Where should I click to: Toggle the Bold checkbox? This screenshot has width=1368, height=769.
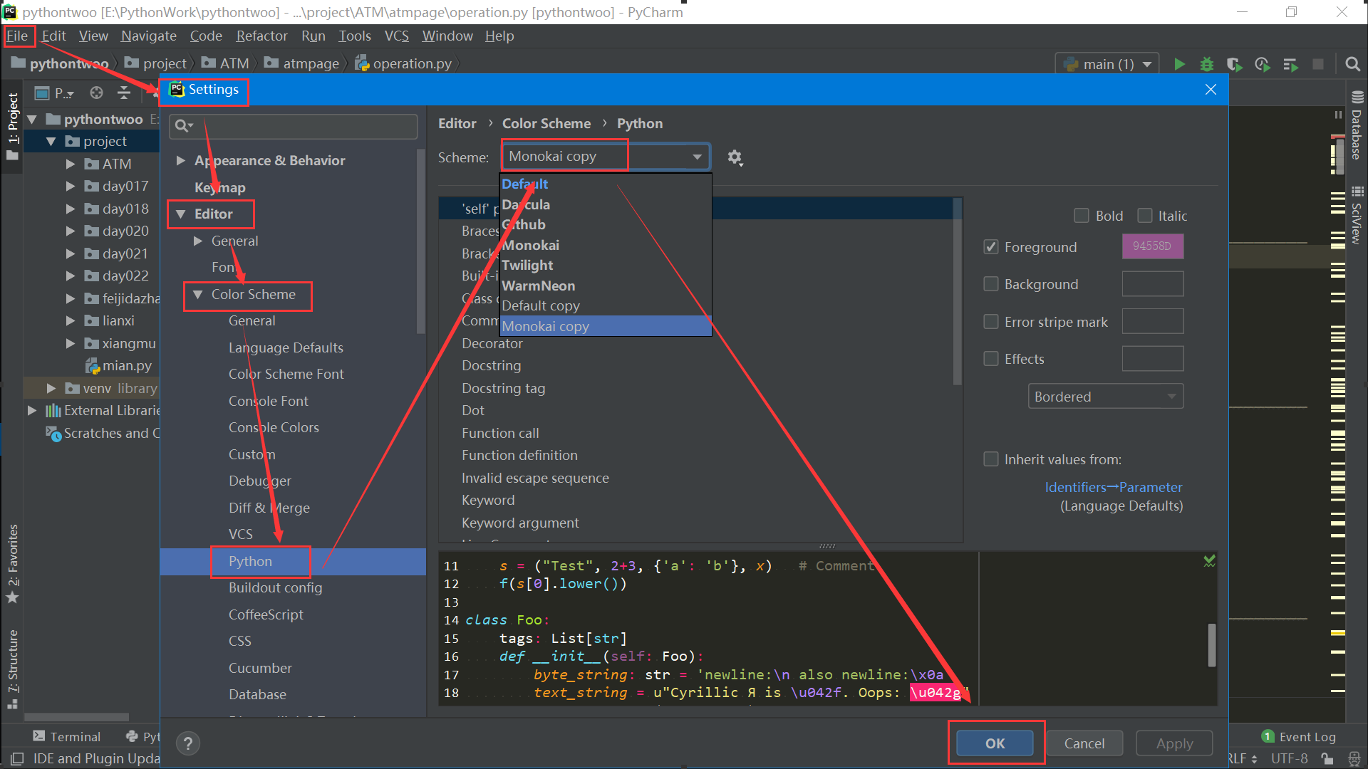(x=1082, y=216)
